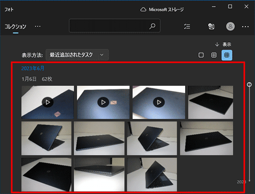Image resolution: width=255 pixels, height=194 pixels.
Task: Open the second photo in the bottom row, a laptop edge side view
Action: (99, 175)
